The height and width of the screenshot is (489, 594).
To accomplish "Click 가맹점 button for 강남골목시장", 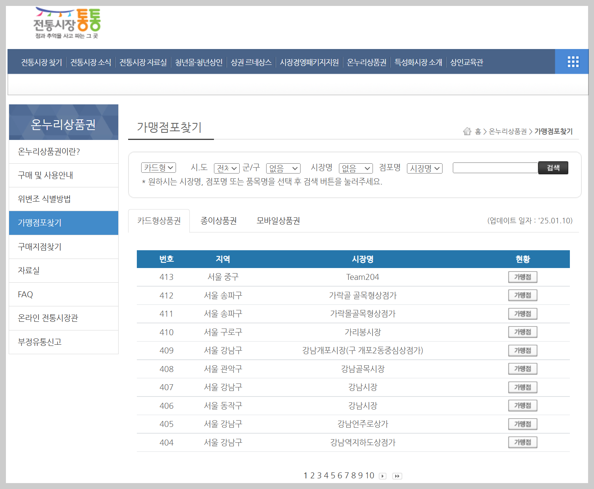I will 522,369.
